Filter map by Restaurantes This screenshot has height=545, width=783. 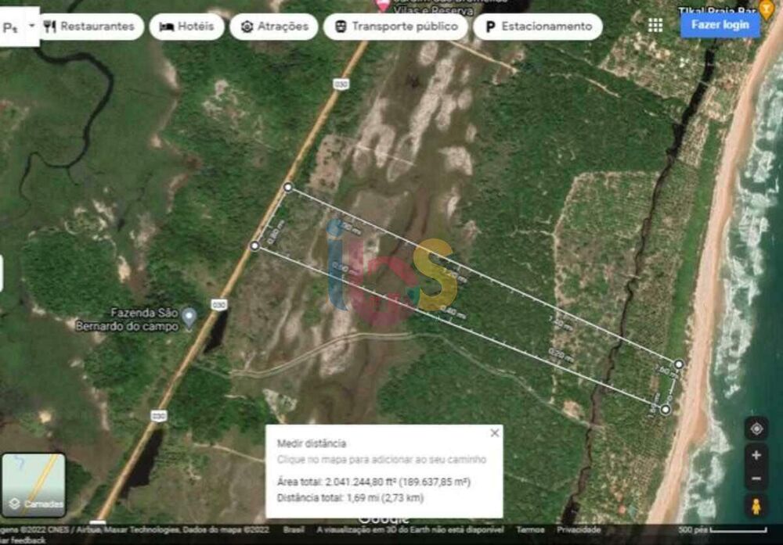coord(88,27)
